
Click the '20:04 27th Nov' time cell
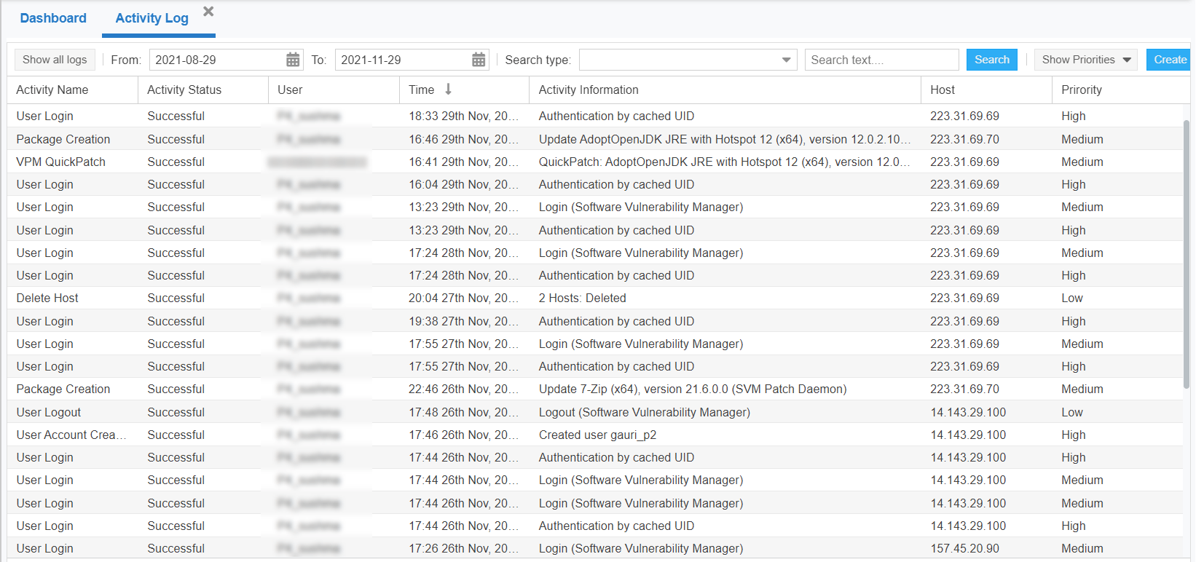click(464, 298)
